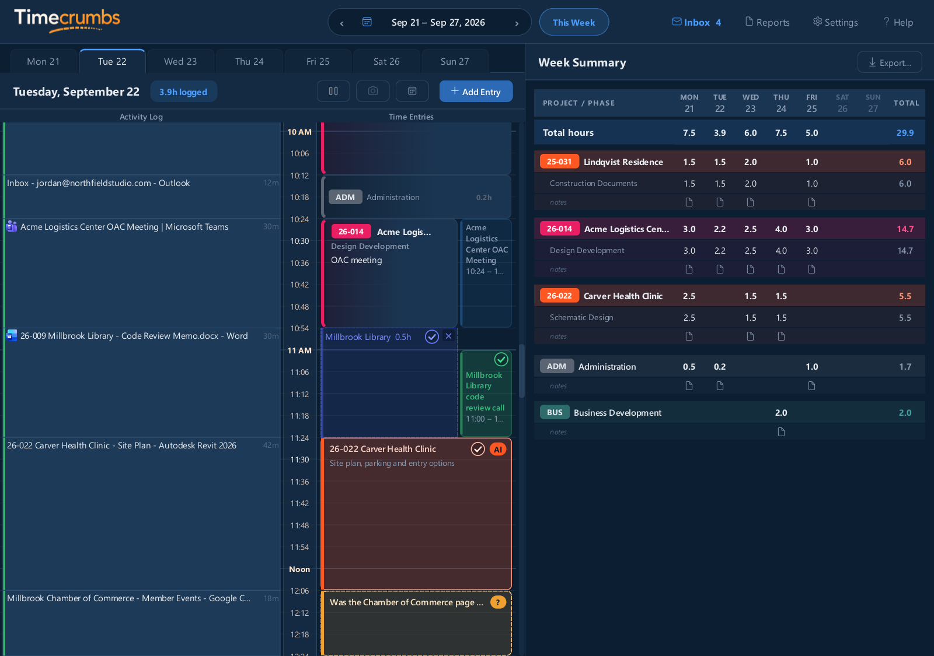The width and height of the screenshot is (934, 656).
Task: Open the Inbox with 4 items
Action: click(696, 22)
